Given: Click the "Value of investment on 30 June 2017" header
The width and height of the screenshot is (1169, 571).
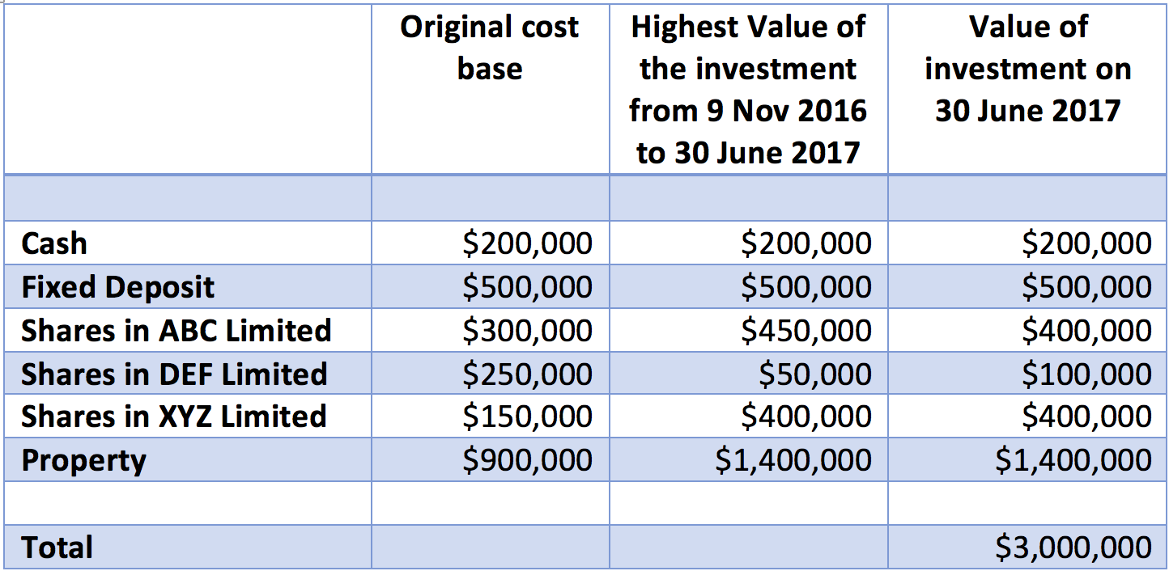Looking at the screenshot, I should (1027, 69).
